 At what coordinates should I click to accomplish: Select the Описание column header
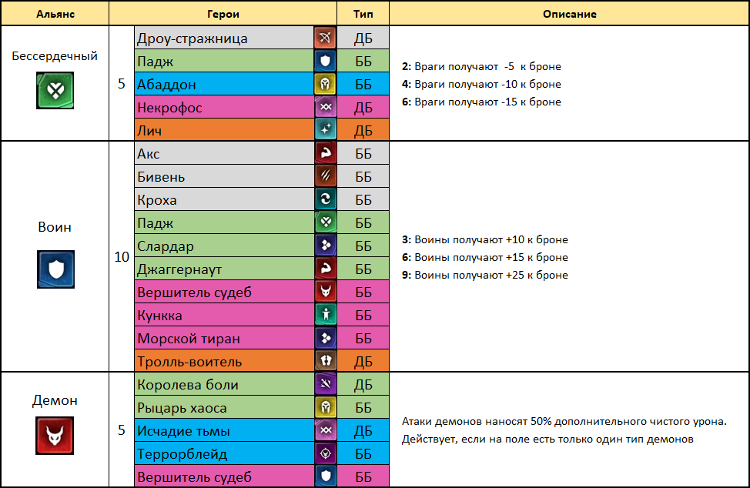[569, 13]
